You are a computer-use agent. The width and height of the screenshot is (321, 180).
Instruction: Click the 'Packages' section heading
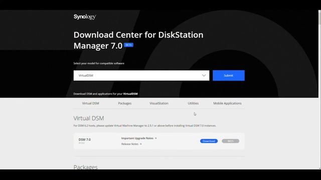[x=85, y=167]
